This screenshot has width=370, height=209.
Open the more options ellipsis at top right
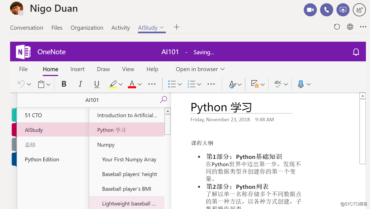tap(363, 27)
